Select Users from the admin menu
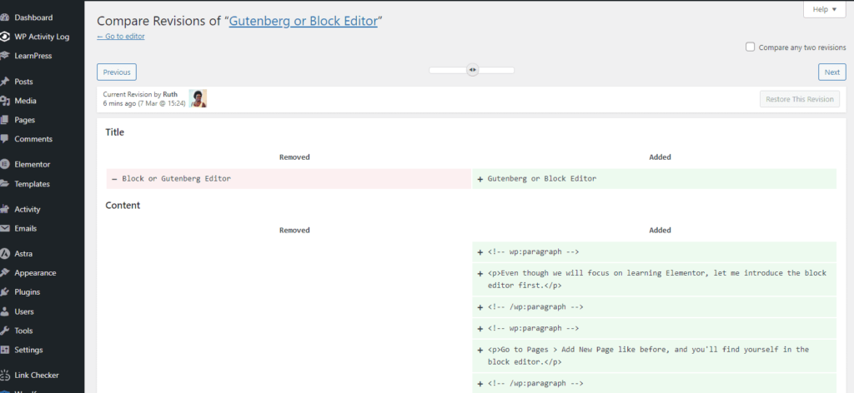This screenshot has height=393, width=854. click(24, 311)
